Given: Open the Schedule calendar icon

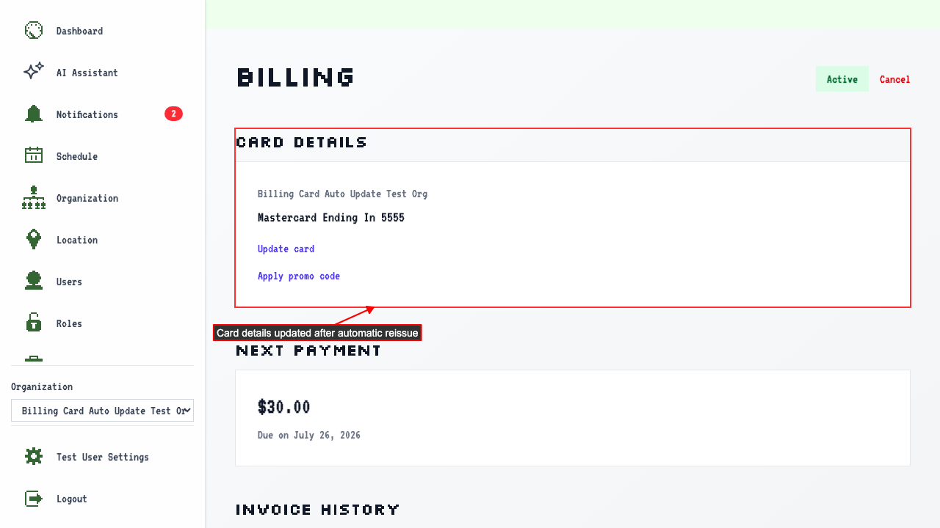Looking at the screenshot, I should pyautogui.click(x=34, y=156).
